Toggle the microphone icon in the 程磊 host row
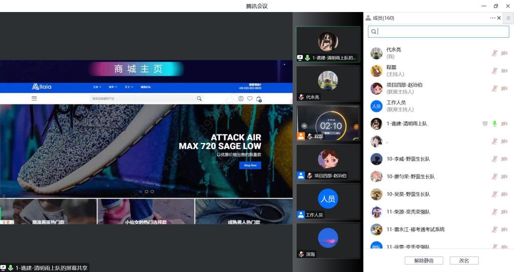 point(494,71)
